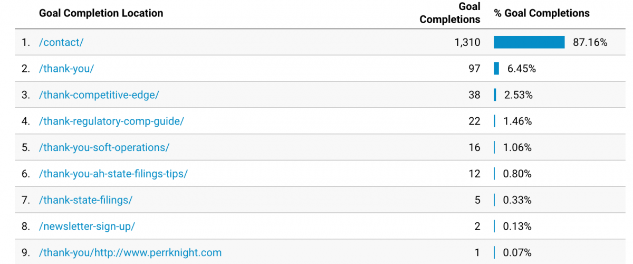Click the 1.46% percentage value
Viewport: 633px width, 264px height.
click(518, 121)
